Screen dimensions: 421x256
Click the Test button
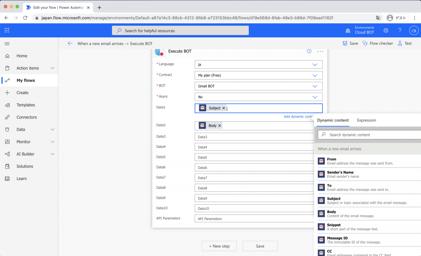[x=405, y=44]
